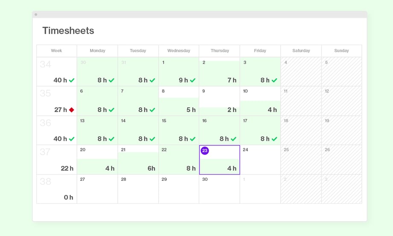Click the green checkmark for week 36
The image size is (393, 236).
[72, 139]
